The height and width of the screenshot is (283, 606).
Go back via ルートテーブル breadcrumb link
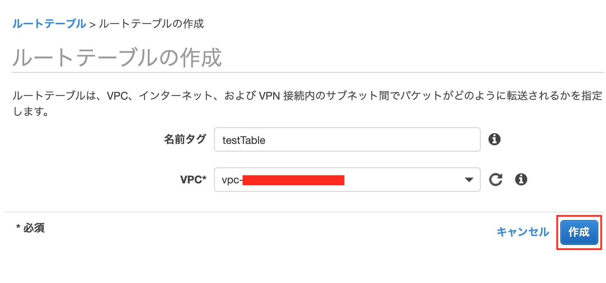pyautogui.click(x=49, y=24)
